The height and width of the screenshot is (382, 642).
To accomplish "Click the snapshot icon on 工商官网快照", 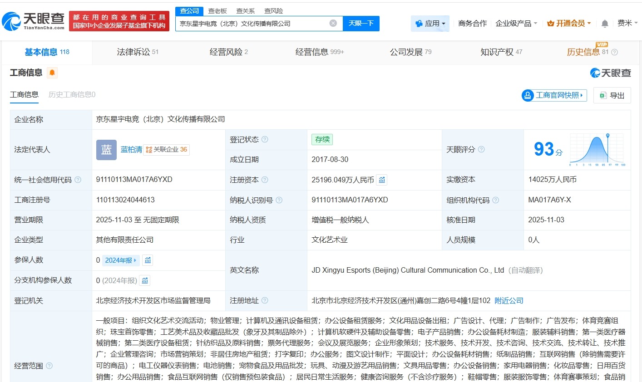I will tap(527, 95).
